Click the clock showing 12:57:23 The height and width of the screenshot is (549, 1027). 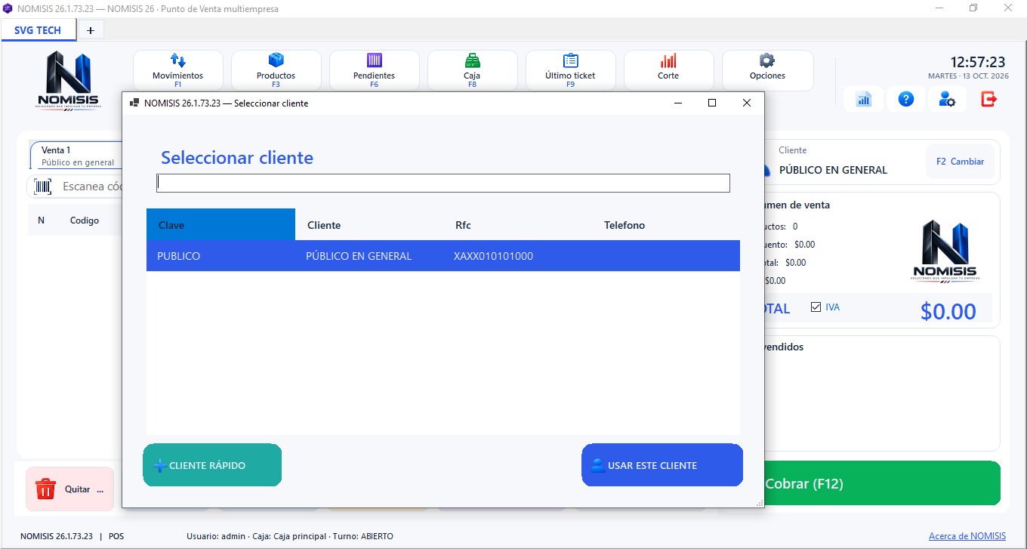[977, 62]
